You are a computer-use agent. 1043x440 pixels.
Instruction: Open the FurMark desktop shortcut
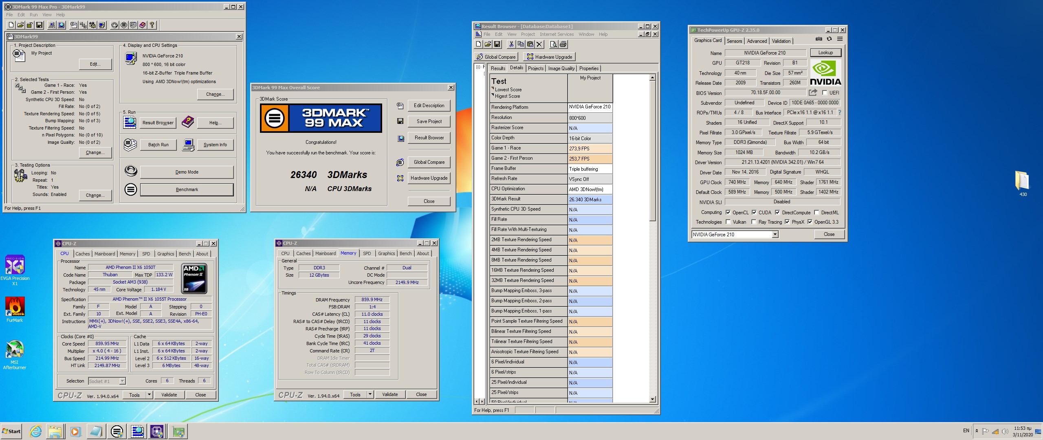click(x=15, y=310)
